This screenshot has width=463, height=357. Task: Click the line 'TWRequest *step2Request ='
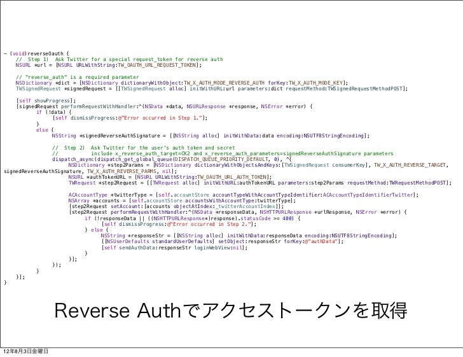tap(260, 183)
